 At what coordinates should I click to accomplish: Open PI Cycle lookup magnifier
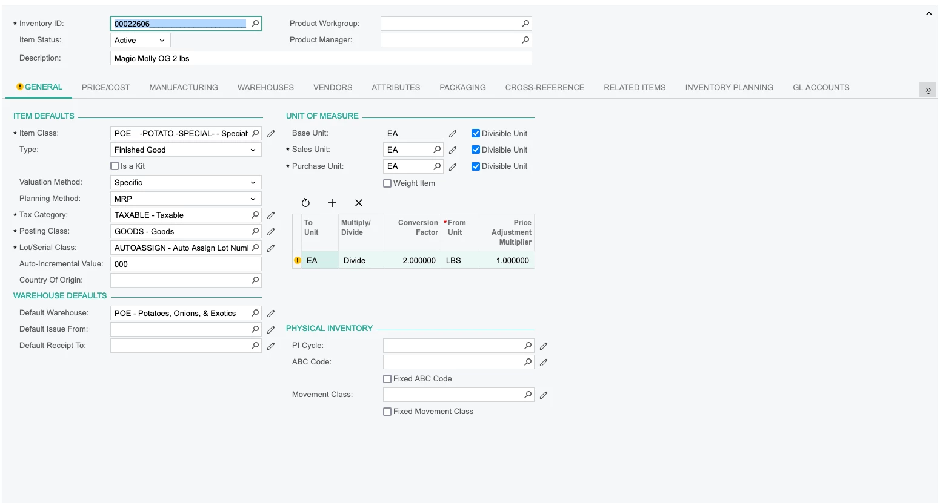[528, 346]
